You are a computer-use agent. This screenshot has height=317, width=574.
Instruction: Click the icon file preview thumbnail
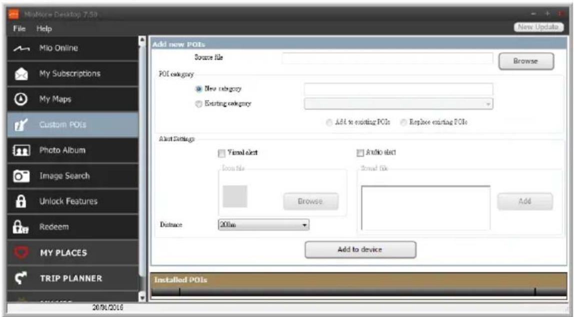coord(235,196)
